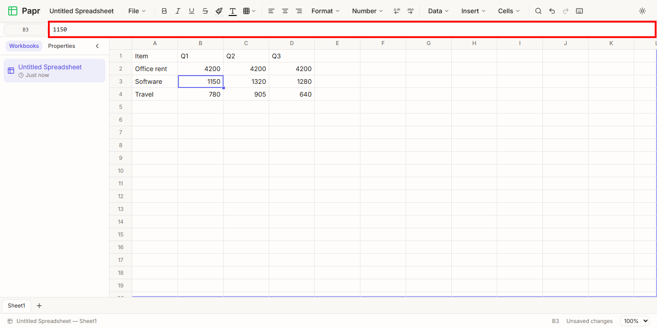Select the Q3 header cell
The width and height of the screenshot is (657, 328).
[292, 56]
